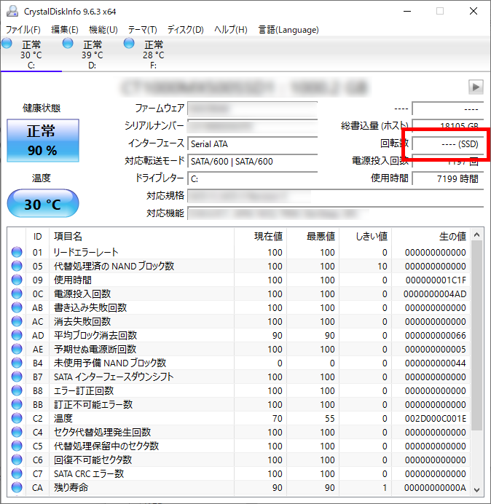The image size is (491, 504).
Task: Click status icon for 電源投入回数 row 0C
Action: pyautogui.click(x=17, y=294)
